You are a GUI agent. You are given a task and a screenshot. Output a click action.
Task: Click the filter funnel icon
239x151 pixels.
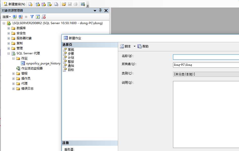[x=32, y=17]
